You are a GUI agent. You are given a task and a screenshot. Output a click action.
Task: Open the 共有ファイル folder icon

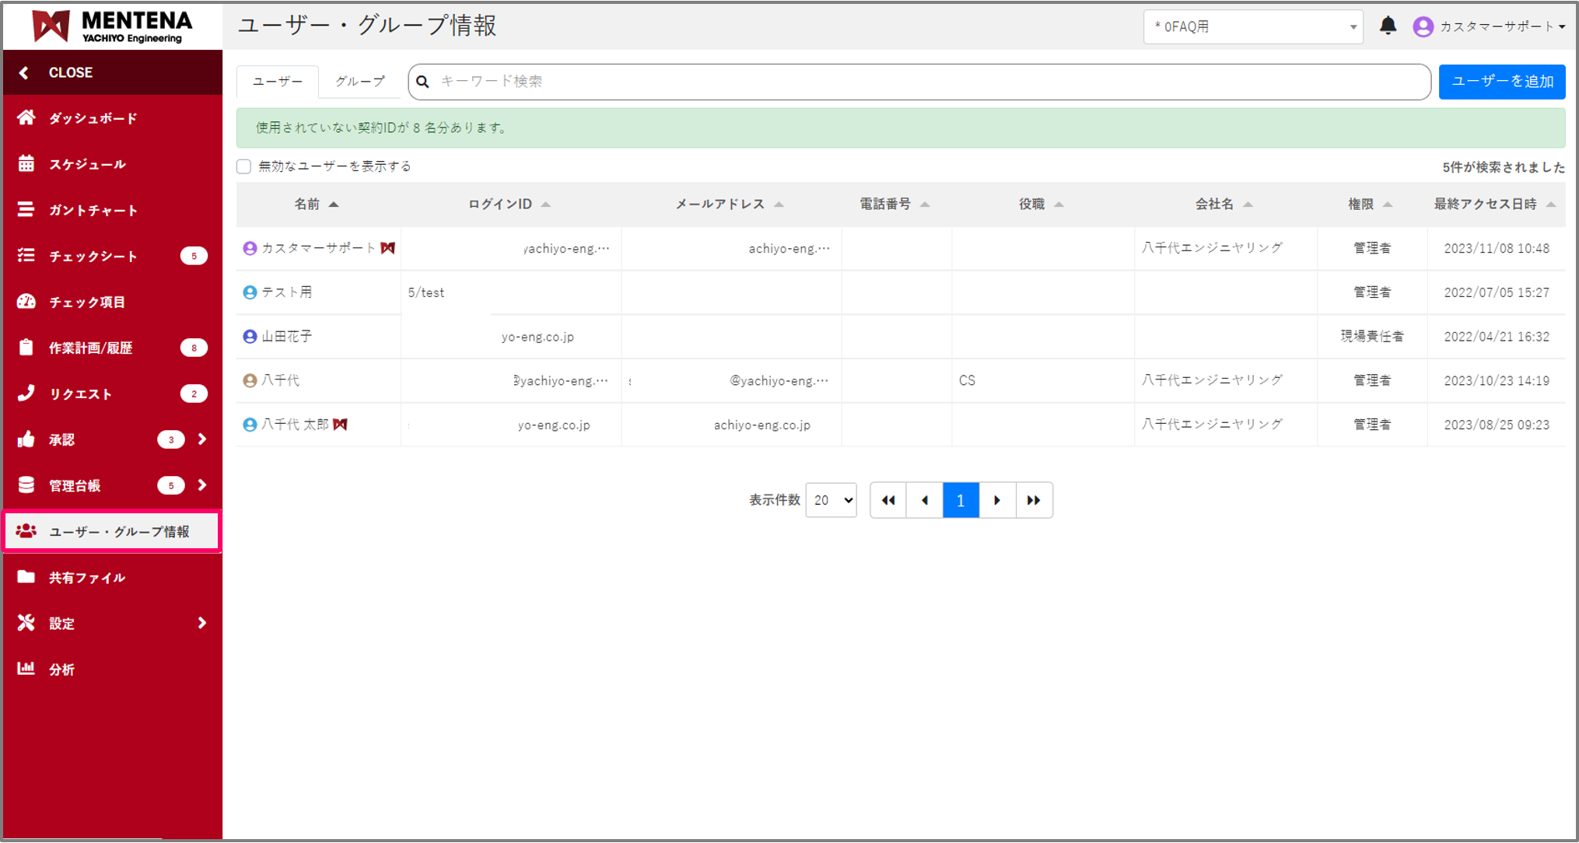pyautogui.click(x=26, y=577)
